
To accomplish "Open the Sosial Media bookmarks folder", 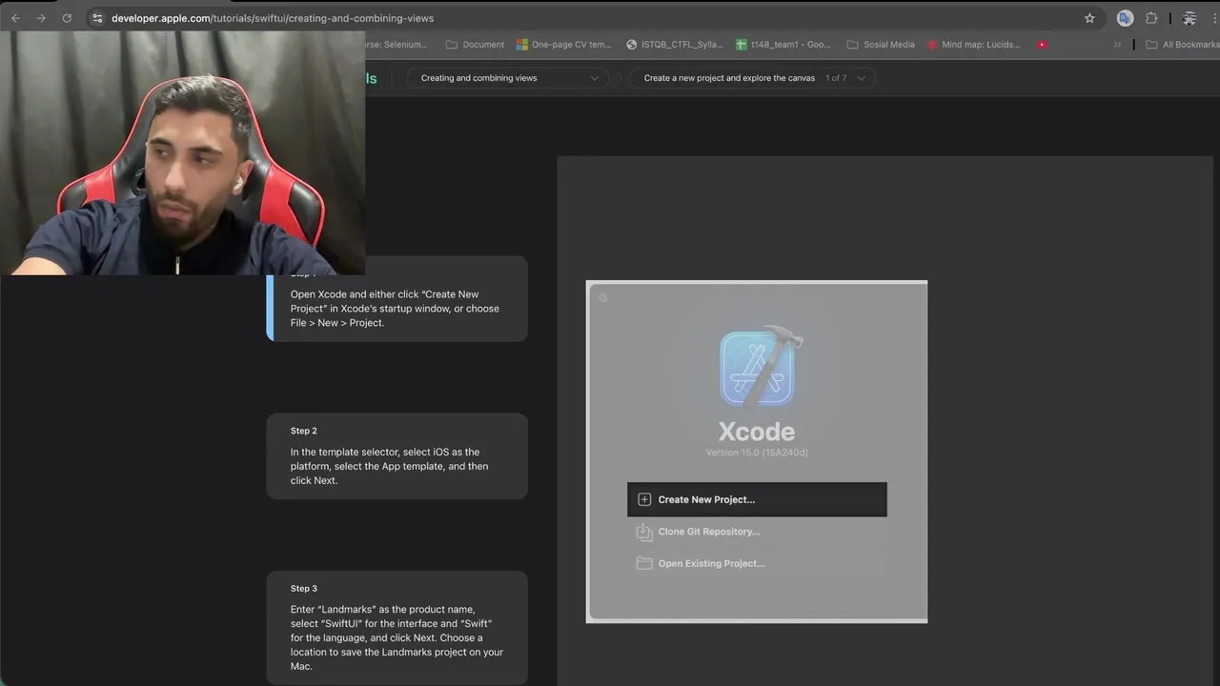I will tap(881, 44).
